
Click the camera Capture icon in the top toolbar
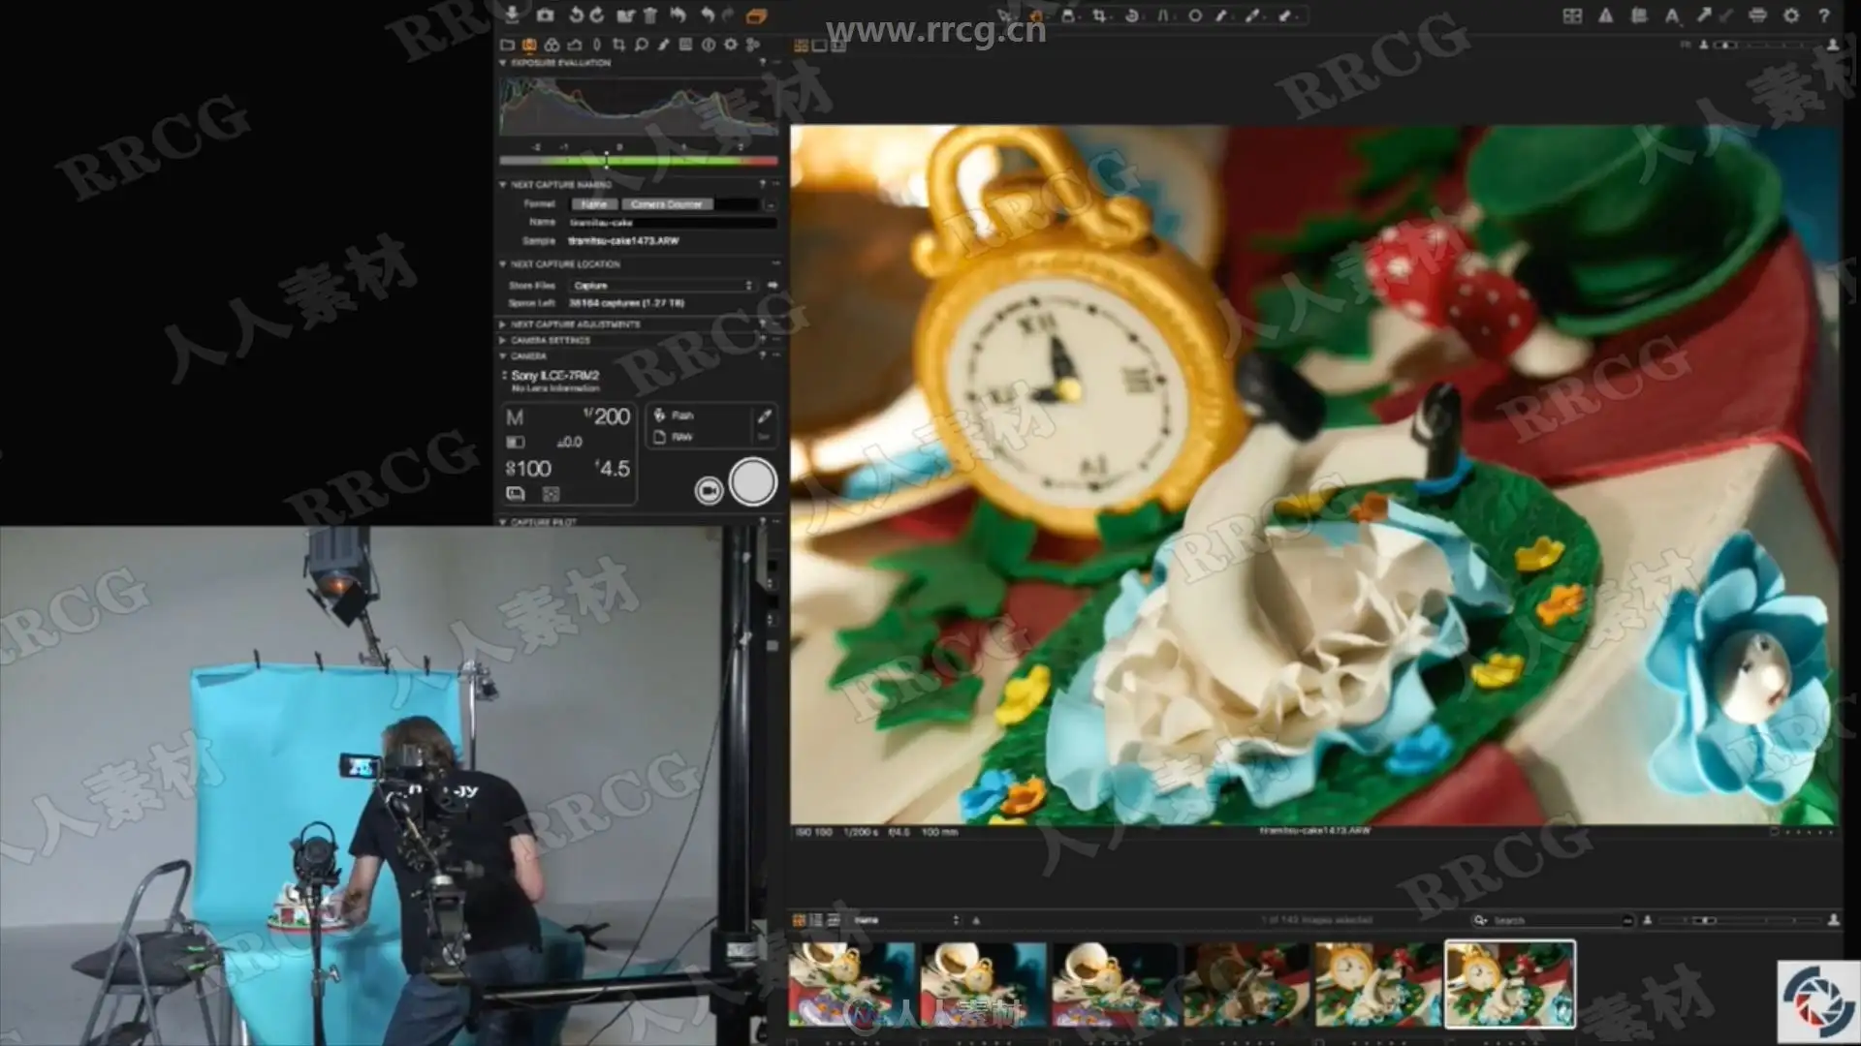[545, 15]
